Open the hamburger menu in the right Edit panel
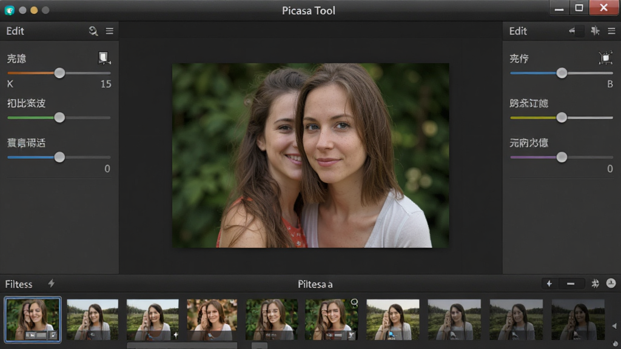Viewport: 621px width, 349px height. click(x=611, y=31)
